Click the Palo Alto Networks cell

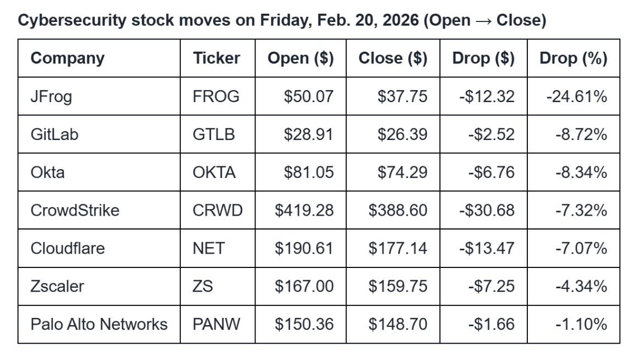click(99, 324)
